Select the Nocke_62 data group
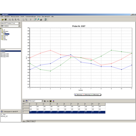Image resolution: width=136 pixels, height=136 pixels. (4, 116)
